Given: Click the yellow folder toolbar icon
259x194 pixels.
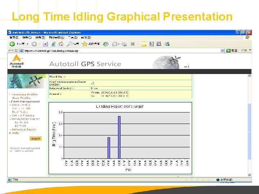Looking at the screenshot, I should tap(144, 44).
